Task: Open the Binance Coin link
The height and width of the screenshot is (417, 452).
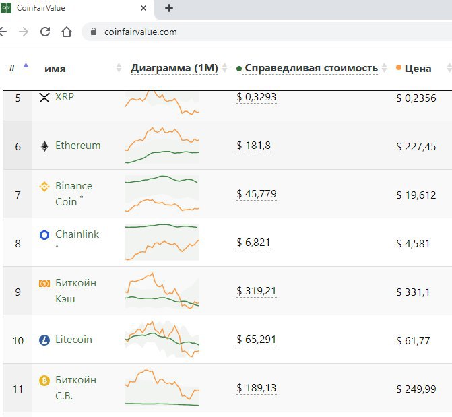Action: (x=74, y=193)
